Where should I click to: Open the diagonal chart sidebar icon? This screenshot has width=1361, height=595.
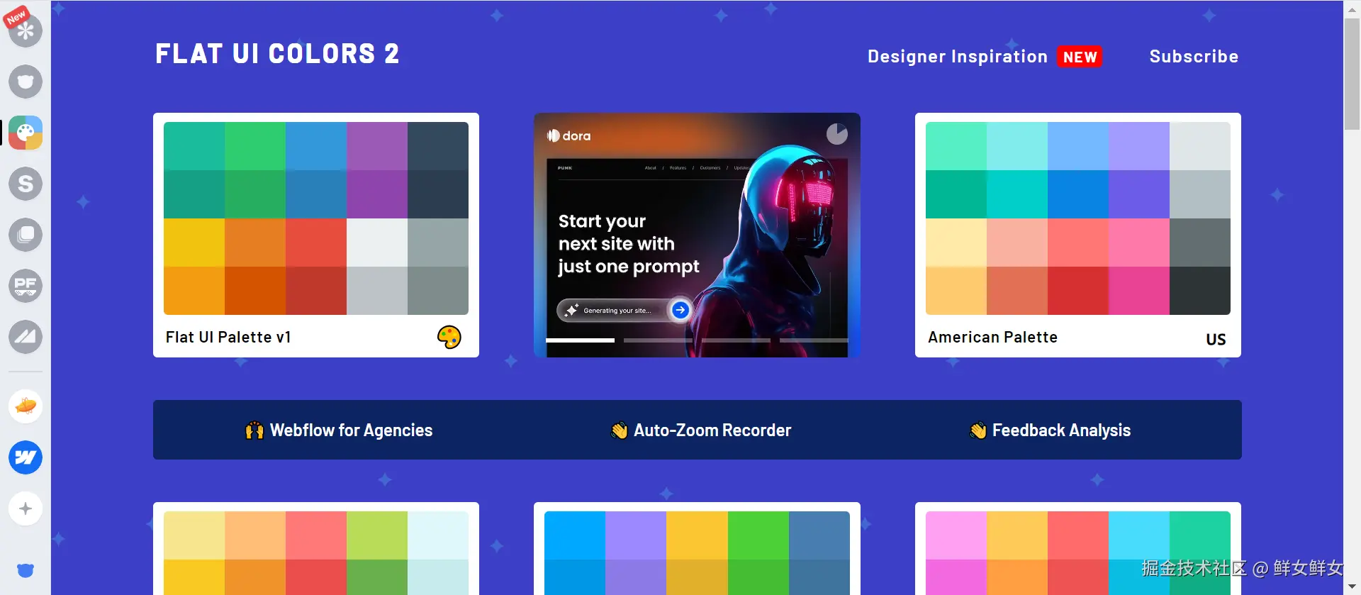[26, 337]
